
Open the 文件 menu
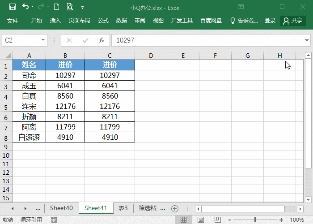13,21
